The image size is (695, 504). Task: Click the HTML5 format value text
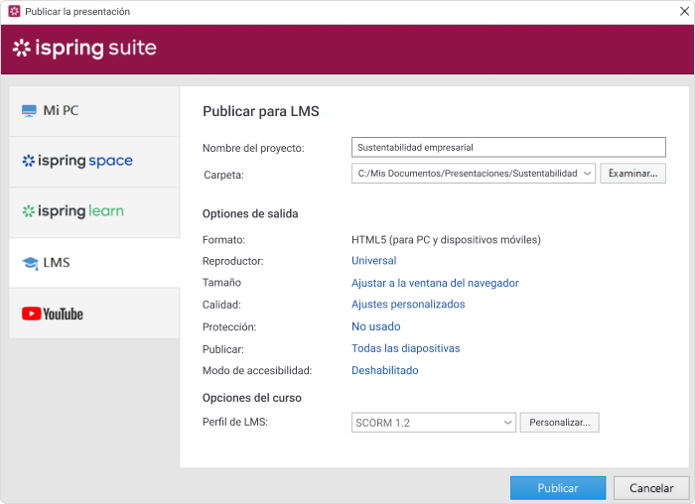(x=446, y=240)
